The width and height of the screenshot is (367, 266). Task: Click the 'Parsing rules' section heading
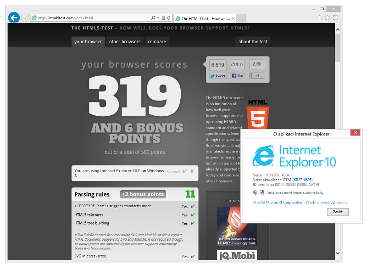[x=92, y=194]
